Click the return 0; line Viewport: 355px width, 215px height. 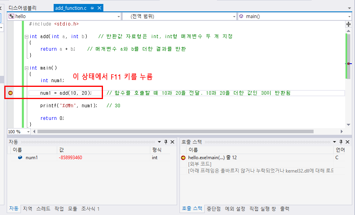pyautogui.click(x=52, y=118)
